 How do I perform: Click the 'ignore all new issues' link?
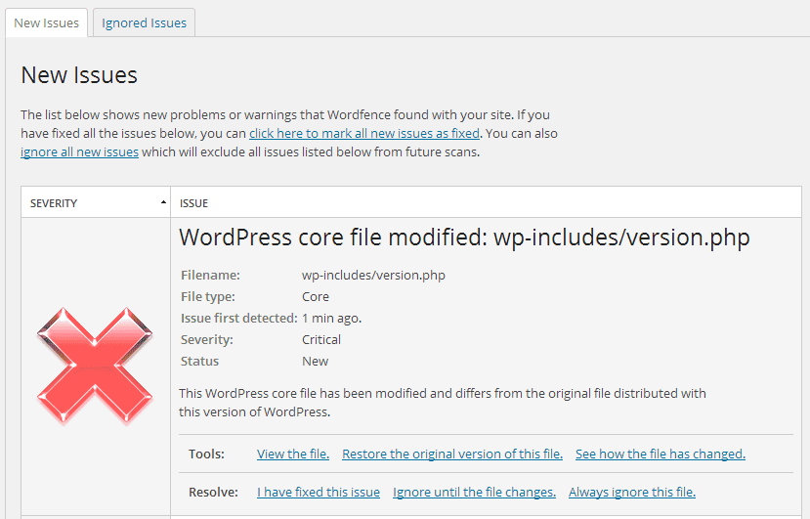pyautogui.click(x=79, y=151)
